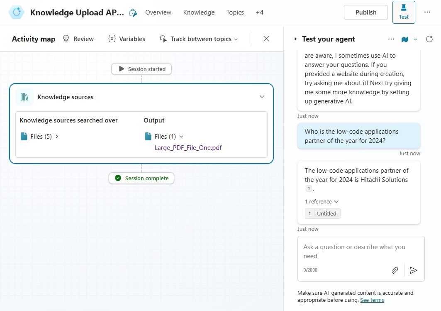Select Review in the activity map toolbar
The width and height of the screenshot is (441, 311).
click(x=78, y=39)
